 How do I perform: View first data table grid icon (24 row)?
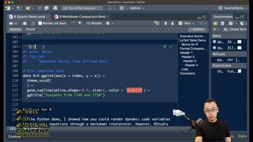[x=240, y=42]
